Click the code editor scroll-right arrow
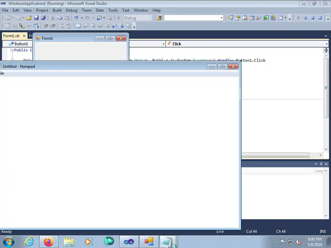Image resolution: width=331 pixels, height=248 pixels. pyautogui.click(x=320, y=155)
